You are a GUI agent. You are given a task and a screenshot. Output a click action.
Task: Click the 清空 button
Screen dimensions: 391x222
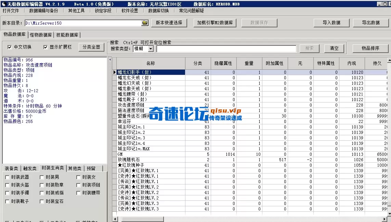pyautogui.click(x=334, y=48)
